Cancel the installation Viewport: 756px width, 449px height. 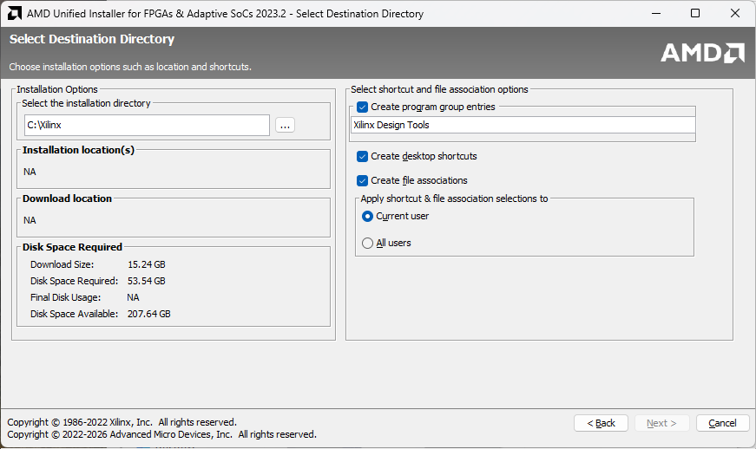(722, 423)
